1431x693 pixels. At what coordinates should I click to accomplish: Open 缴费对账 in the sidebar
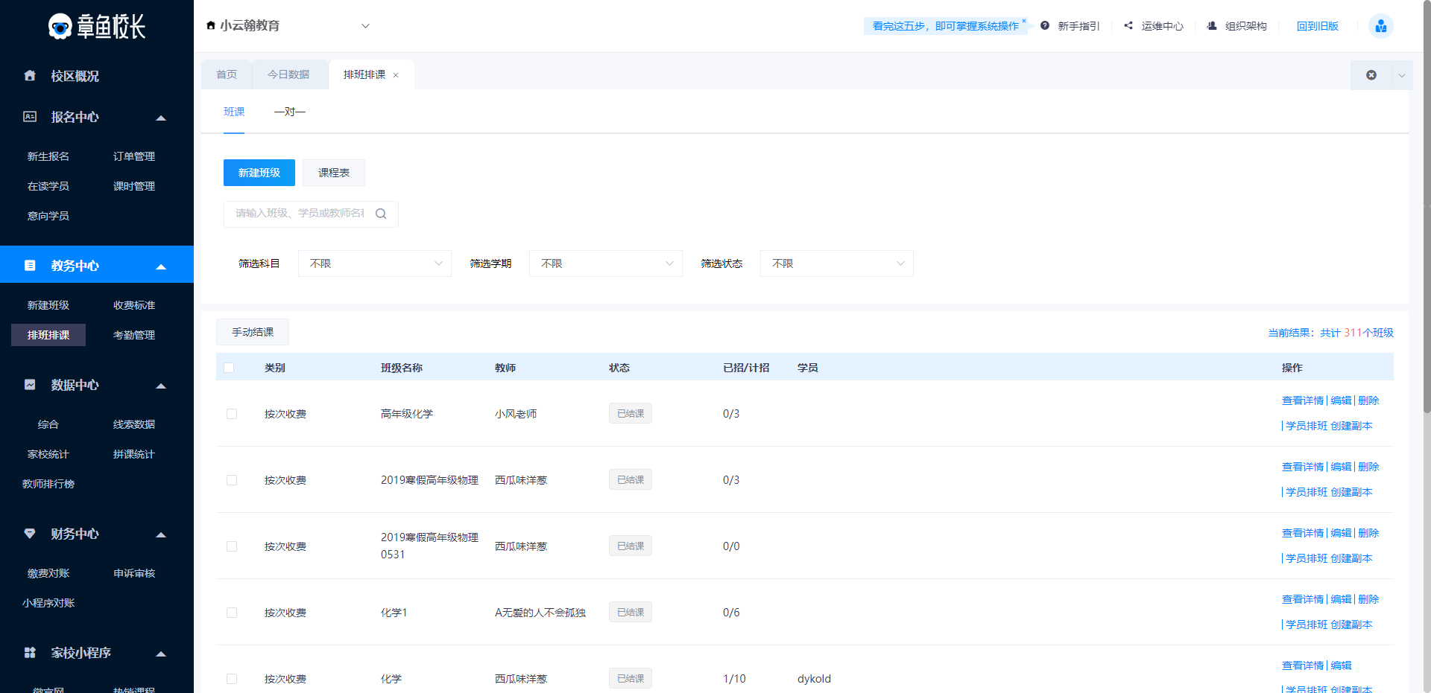(x=48, y=573)
